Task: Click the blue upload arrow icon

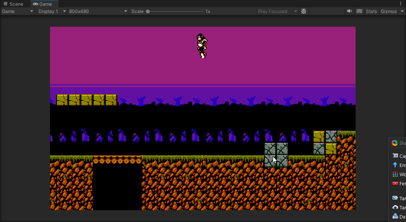Action: point(395,165)
